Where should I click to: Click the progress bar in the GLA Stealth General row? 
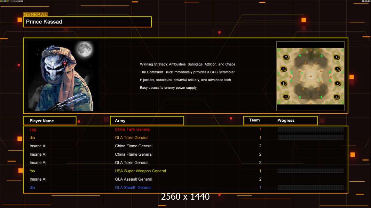[x=311, y=188]
